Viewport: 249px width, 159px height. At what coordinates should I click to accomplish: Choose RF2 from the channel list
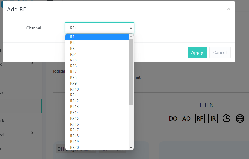[74, 43]
